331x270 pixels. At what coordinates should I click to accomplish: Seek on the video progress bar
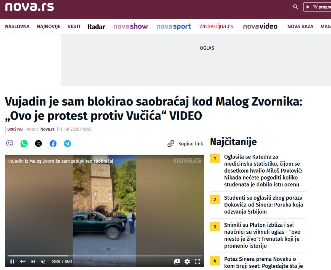pos(105,256)
